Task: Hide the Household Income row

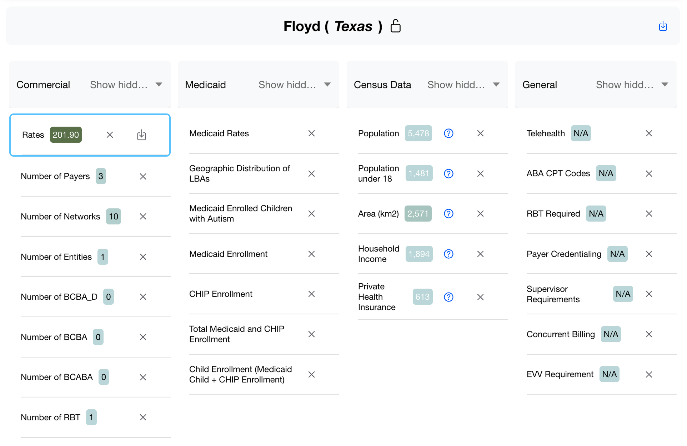Action: tap(481, 254)
